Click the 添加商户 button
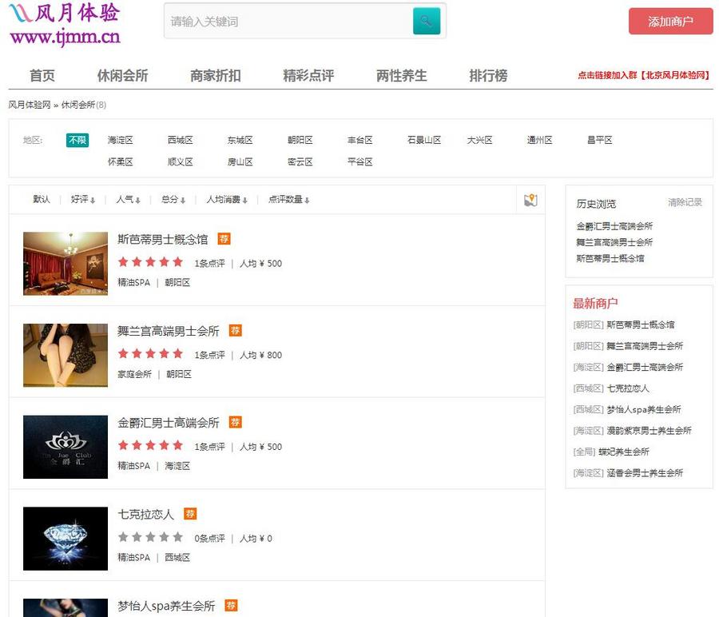This screenshot has height=617, width=719. coord(670,22)
